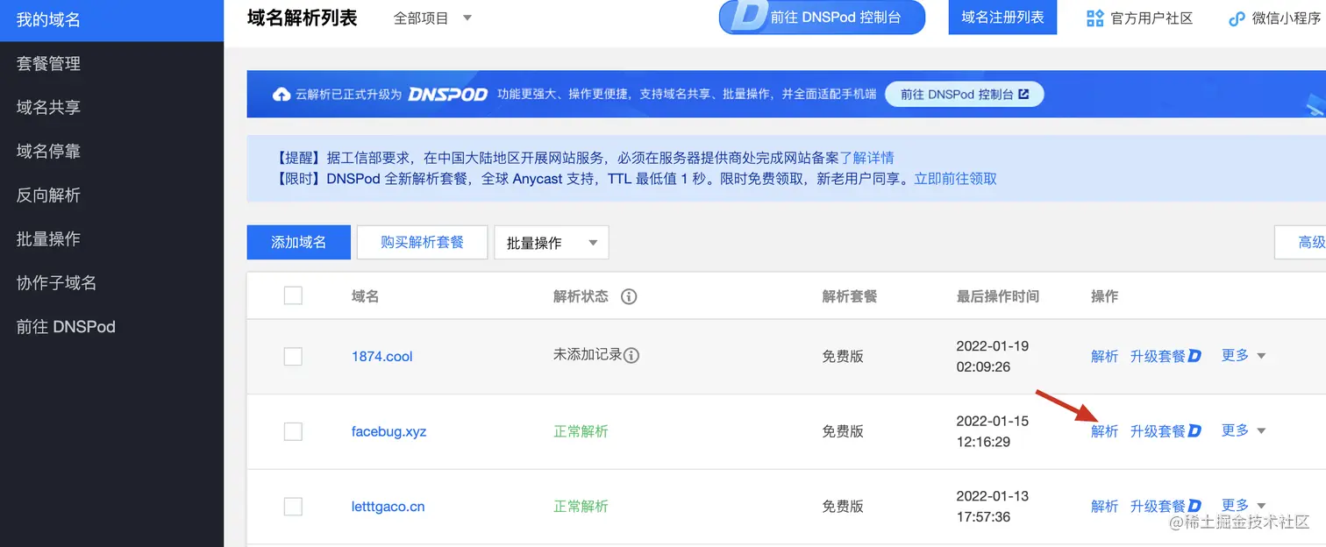Click 升级套餐 for letttgaco.cn
1326x547 pixels.
click(x=1158, y=507)
